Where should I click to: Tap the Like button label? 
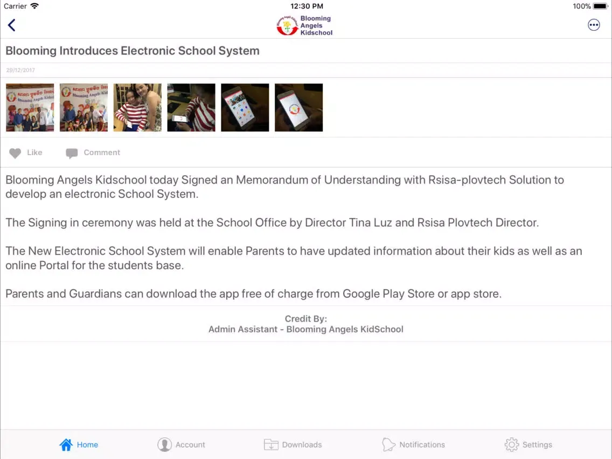34,152
